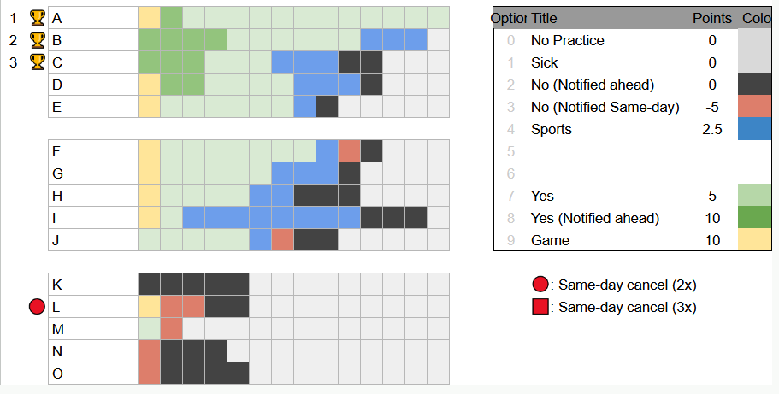This screenshot has width=779, height=394.
Task: Click the yellow first cell in row A
Action: [x=149, y=18]
